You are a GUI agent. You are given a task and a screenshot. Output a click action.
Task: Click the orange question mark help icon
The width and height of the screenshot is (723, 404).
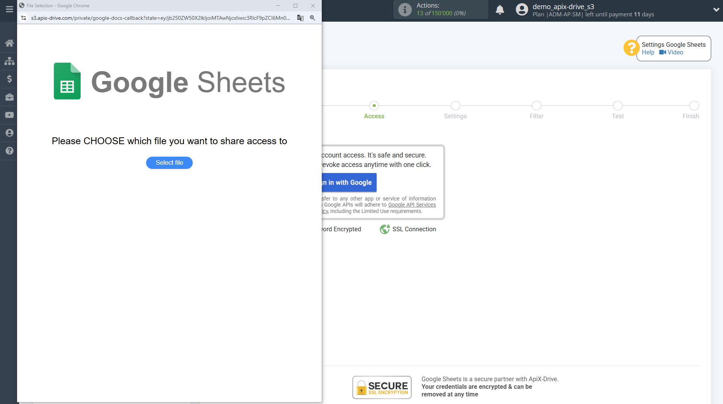coord(631,48)
